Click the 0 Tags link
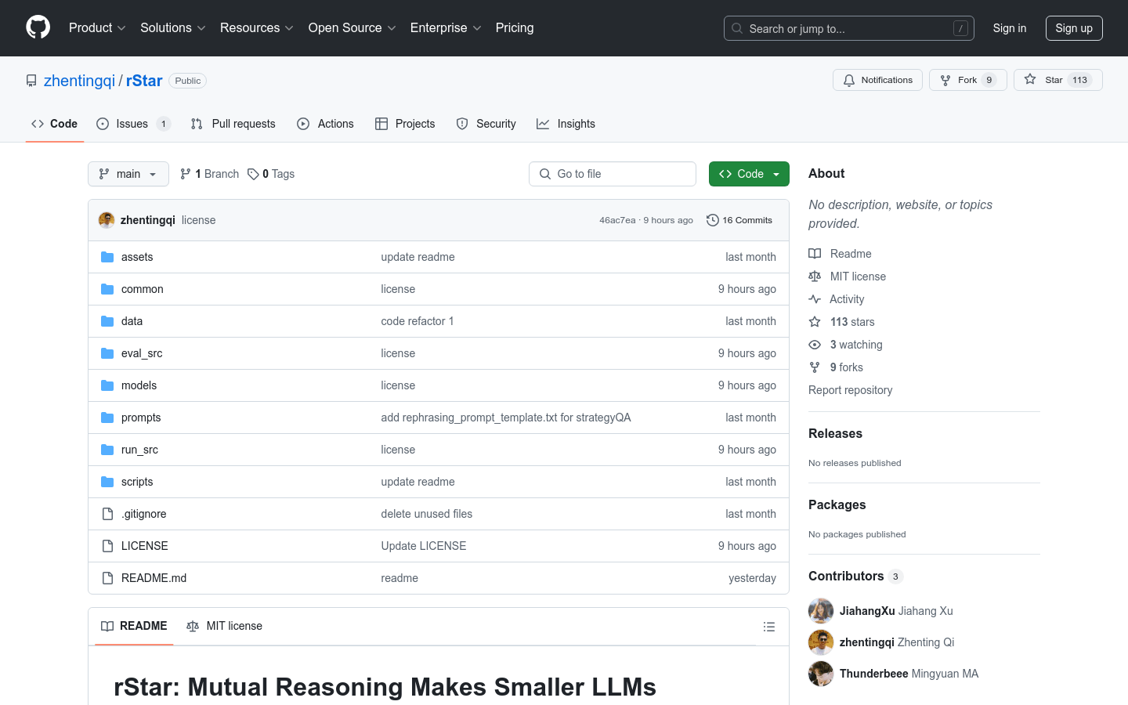The height and width of the screenshot is (705, 1128). tap(271, 174)
